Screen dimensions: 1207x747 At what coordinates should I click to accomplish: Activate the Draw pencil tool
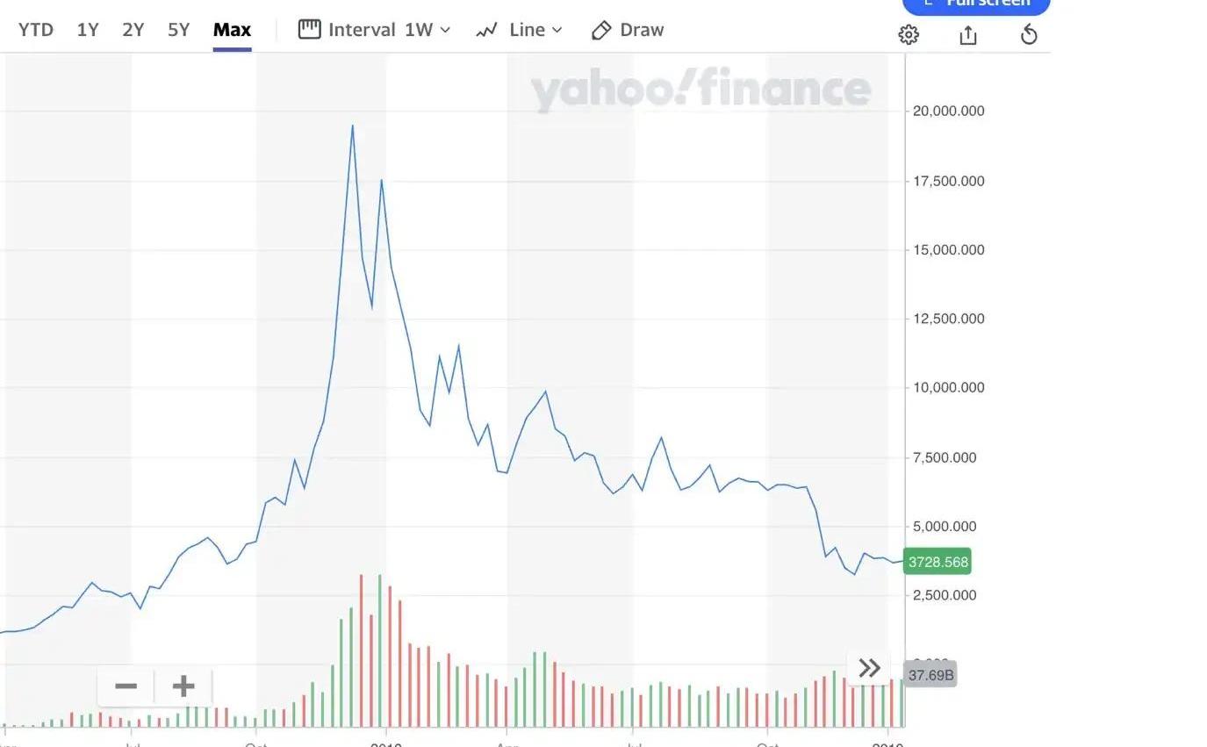pyautogui.click(x=601, y=31)
